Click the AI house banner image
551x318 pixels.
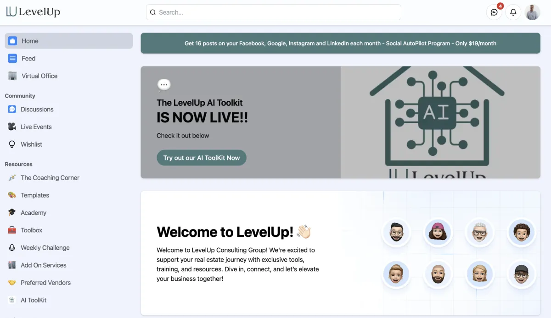tap(440, 122)
